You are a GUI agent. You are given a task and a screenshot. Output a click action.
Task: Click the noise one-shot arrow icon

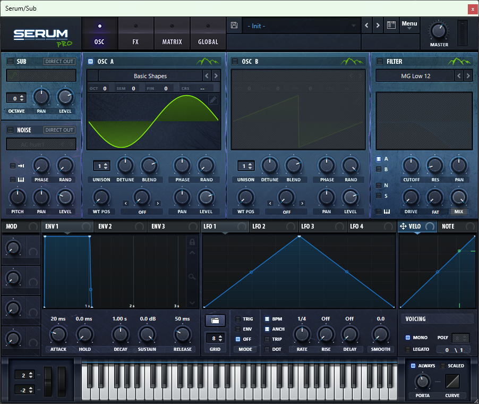21,166
